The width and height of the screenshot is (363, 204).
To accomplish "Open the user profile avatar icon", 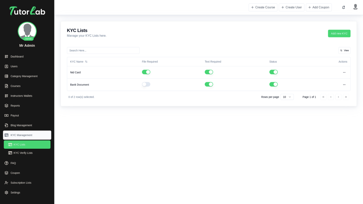I will pyautogui.click(x=355, y=7).
